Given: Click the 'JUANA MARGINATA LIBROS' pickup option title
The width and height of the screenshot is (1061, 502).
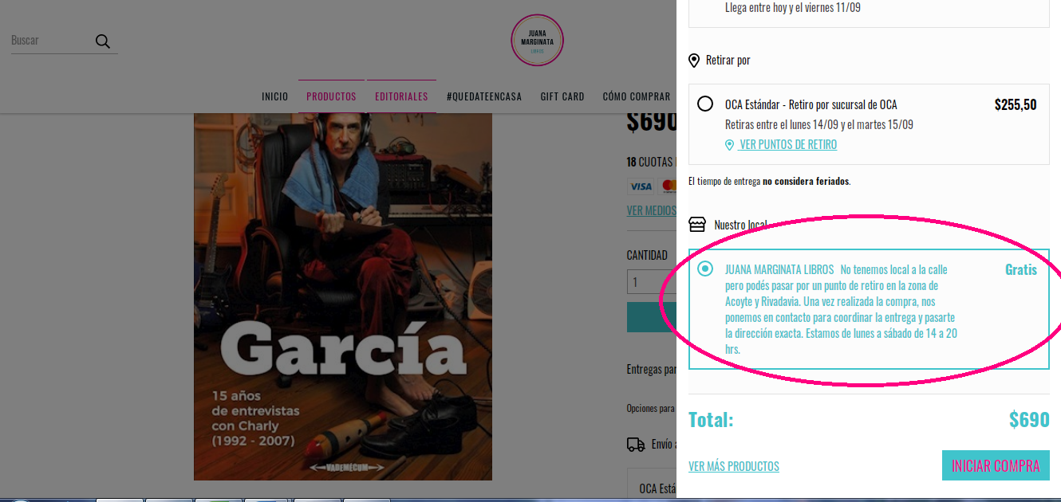Looking at the screenshot, I should point(779,269).
